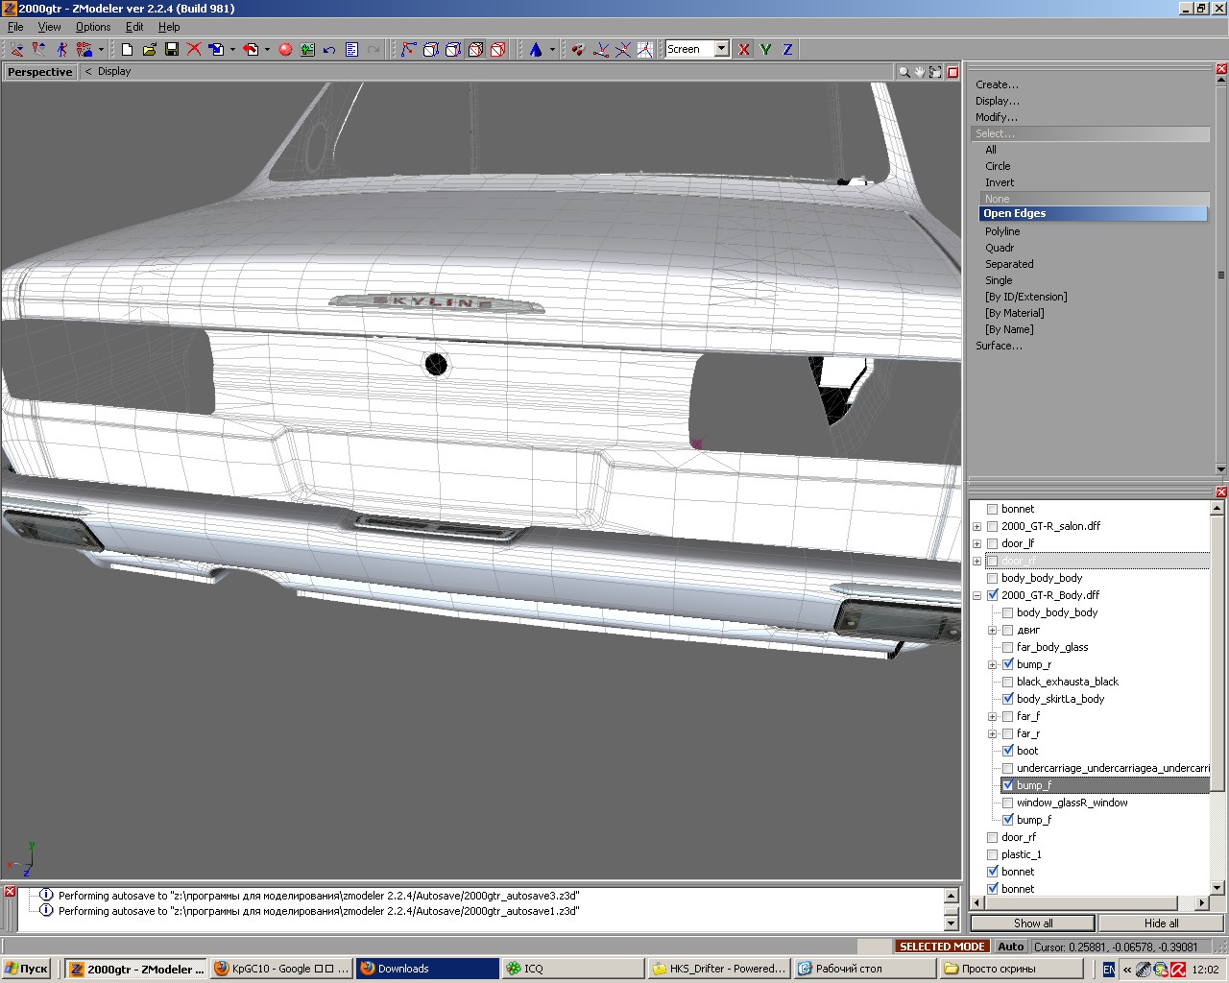Viewport: 1229px width, 983px height.
Task: Uncheck the boot object checkbox
Action: (x=1008, y=751)
